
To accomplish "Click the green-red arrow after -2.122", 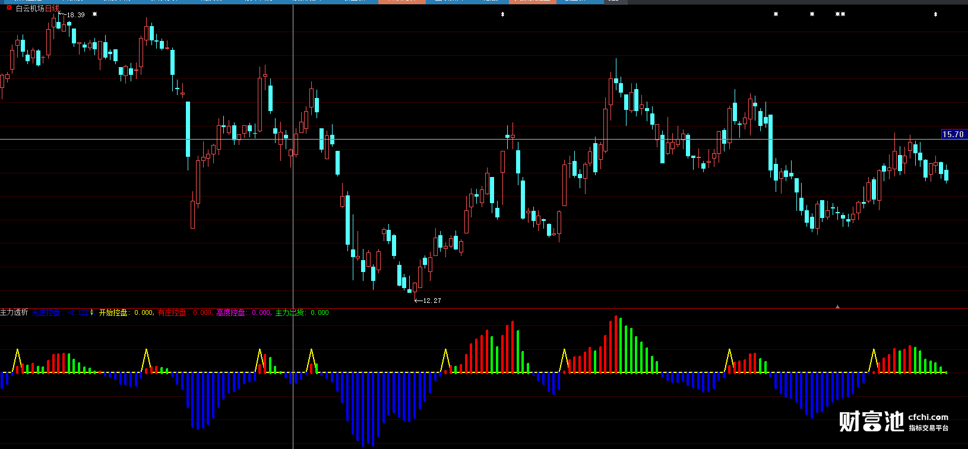I will [x=92, y=312].
